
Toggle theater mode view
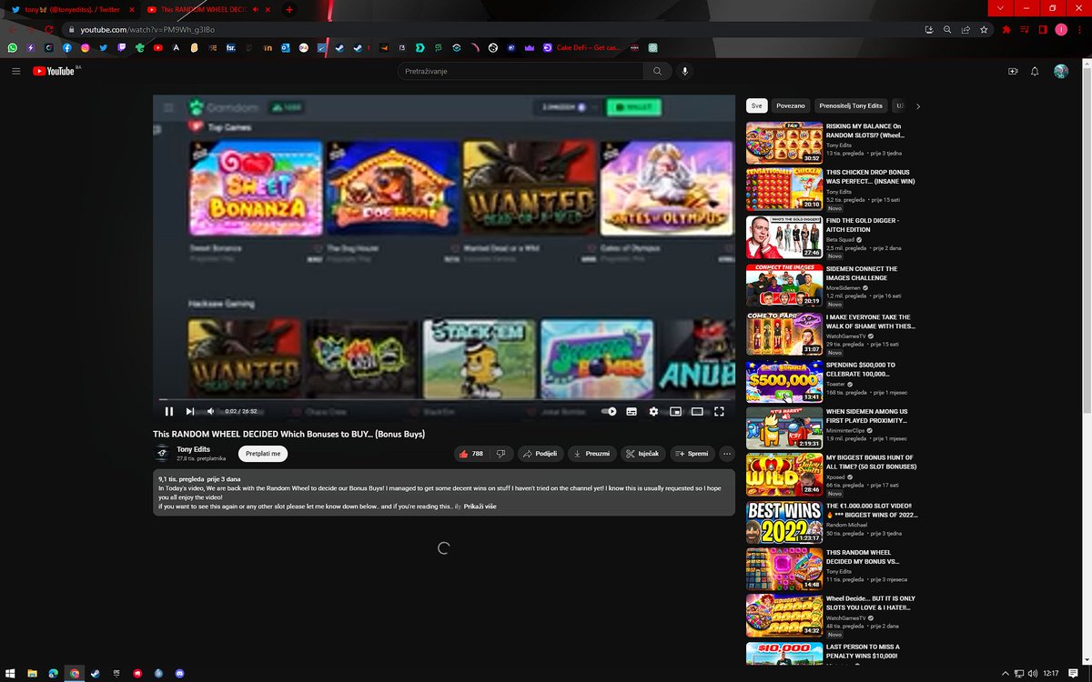click(x=697, y=411)
